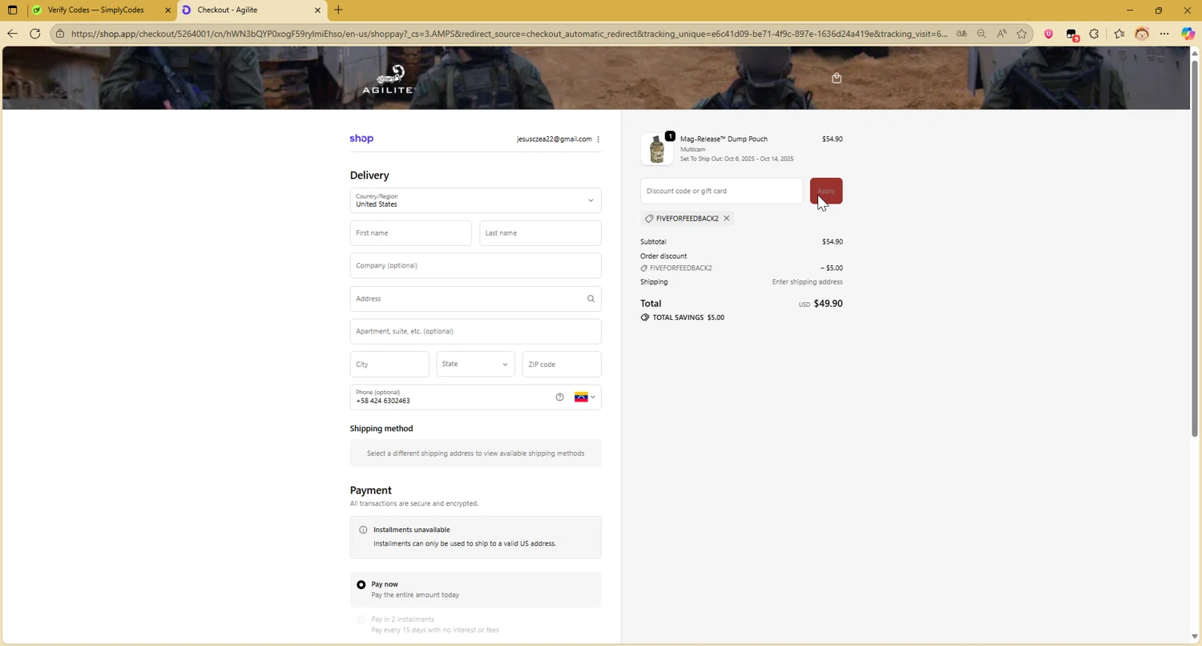Remove the FIVEFORFEEDBACK2 discount code
Viewport: 1202px width, 646px height.
[727, 218]
